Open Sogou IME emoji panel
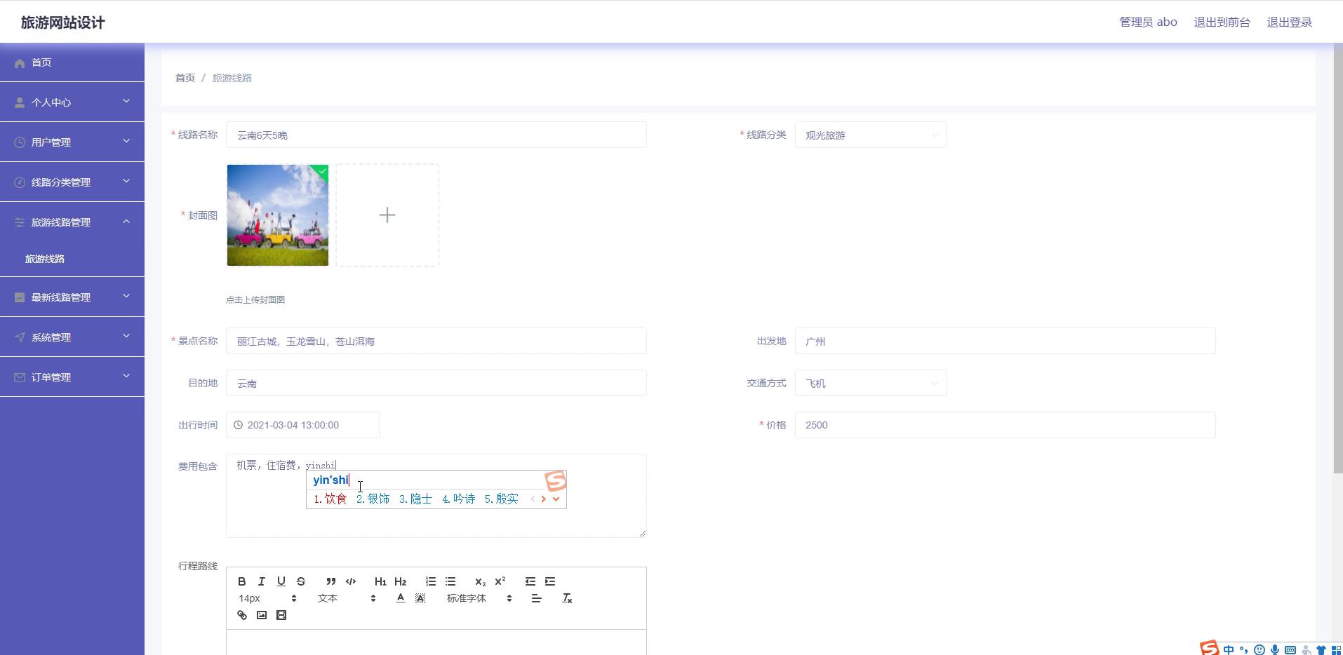Screen dimensions: 1343x655 [x=1260, y=649]
